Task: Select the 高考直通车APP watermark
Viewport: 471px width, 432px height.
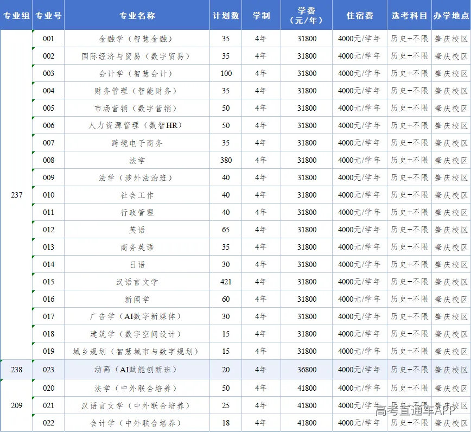Action: [416, 410]
